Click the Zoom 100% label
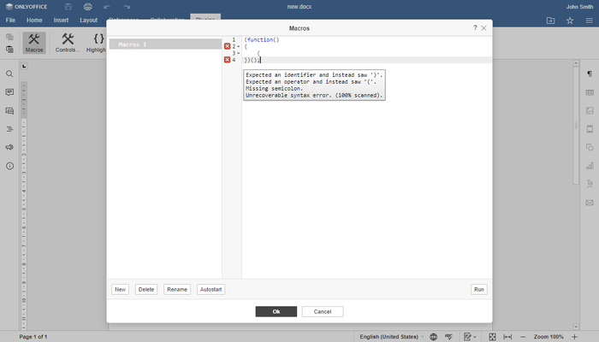The width and height of the screenshot is (599, 342). [549, 337]
